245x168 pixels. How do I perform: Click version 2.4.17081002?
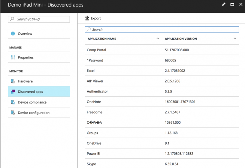point(175,71)
